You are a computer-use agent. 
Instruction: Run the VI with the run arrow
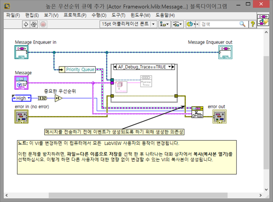[x=26, y=24]
